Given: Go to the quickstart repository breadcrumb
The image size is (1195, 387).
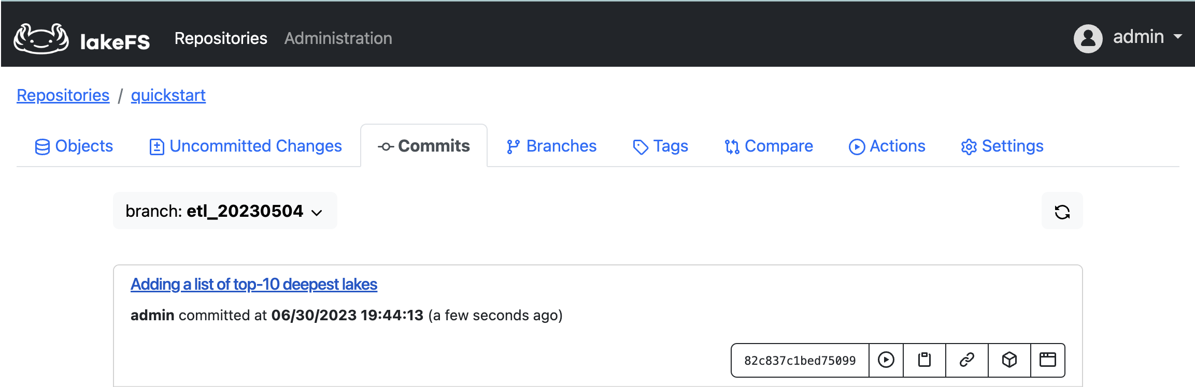Looking at the screenshot, I should point(168,95).
